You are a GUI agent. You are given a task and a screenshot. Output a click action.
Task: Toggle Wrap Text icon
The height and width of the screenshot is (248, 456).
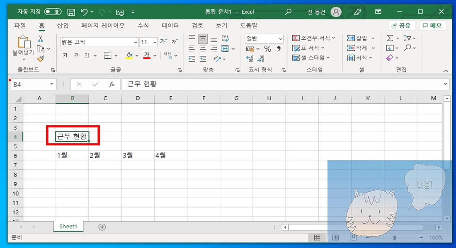click(x=225, y=38)
